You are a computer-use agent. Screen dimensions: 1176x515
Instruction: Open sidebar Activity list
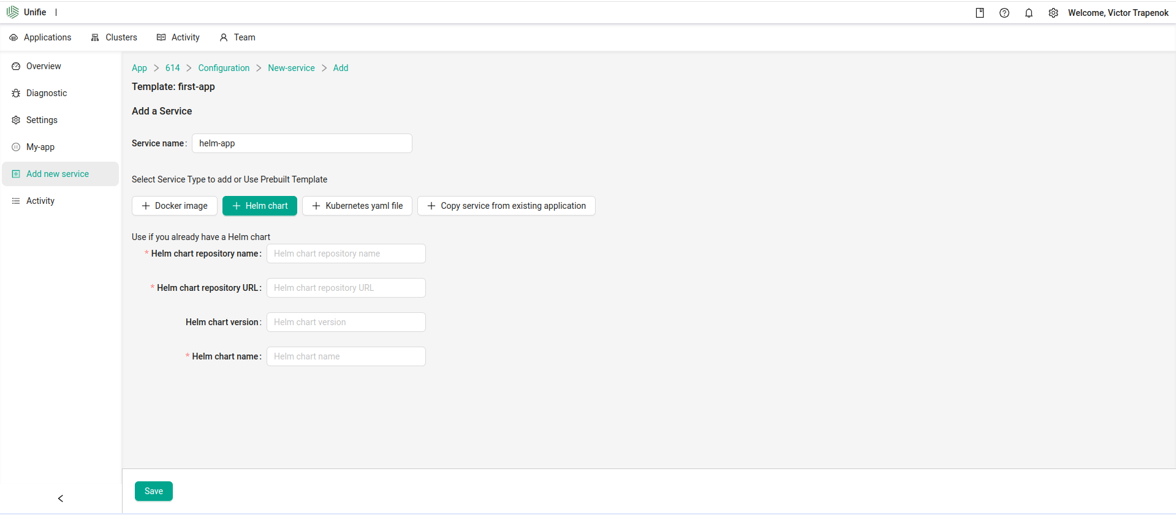point(40,201)
